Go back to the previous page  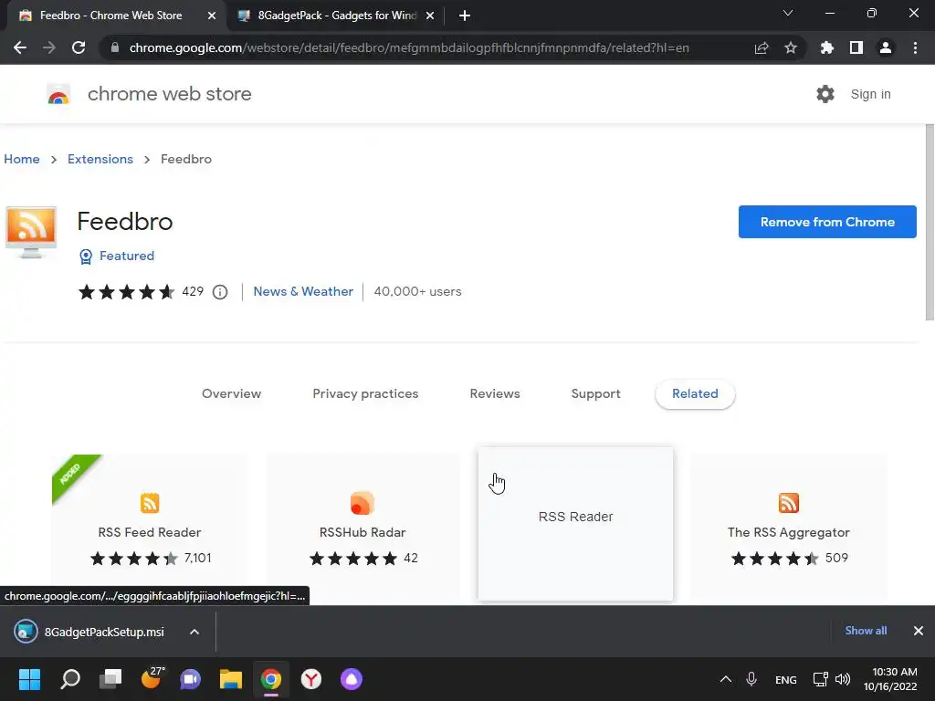[20, 47]
